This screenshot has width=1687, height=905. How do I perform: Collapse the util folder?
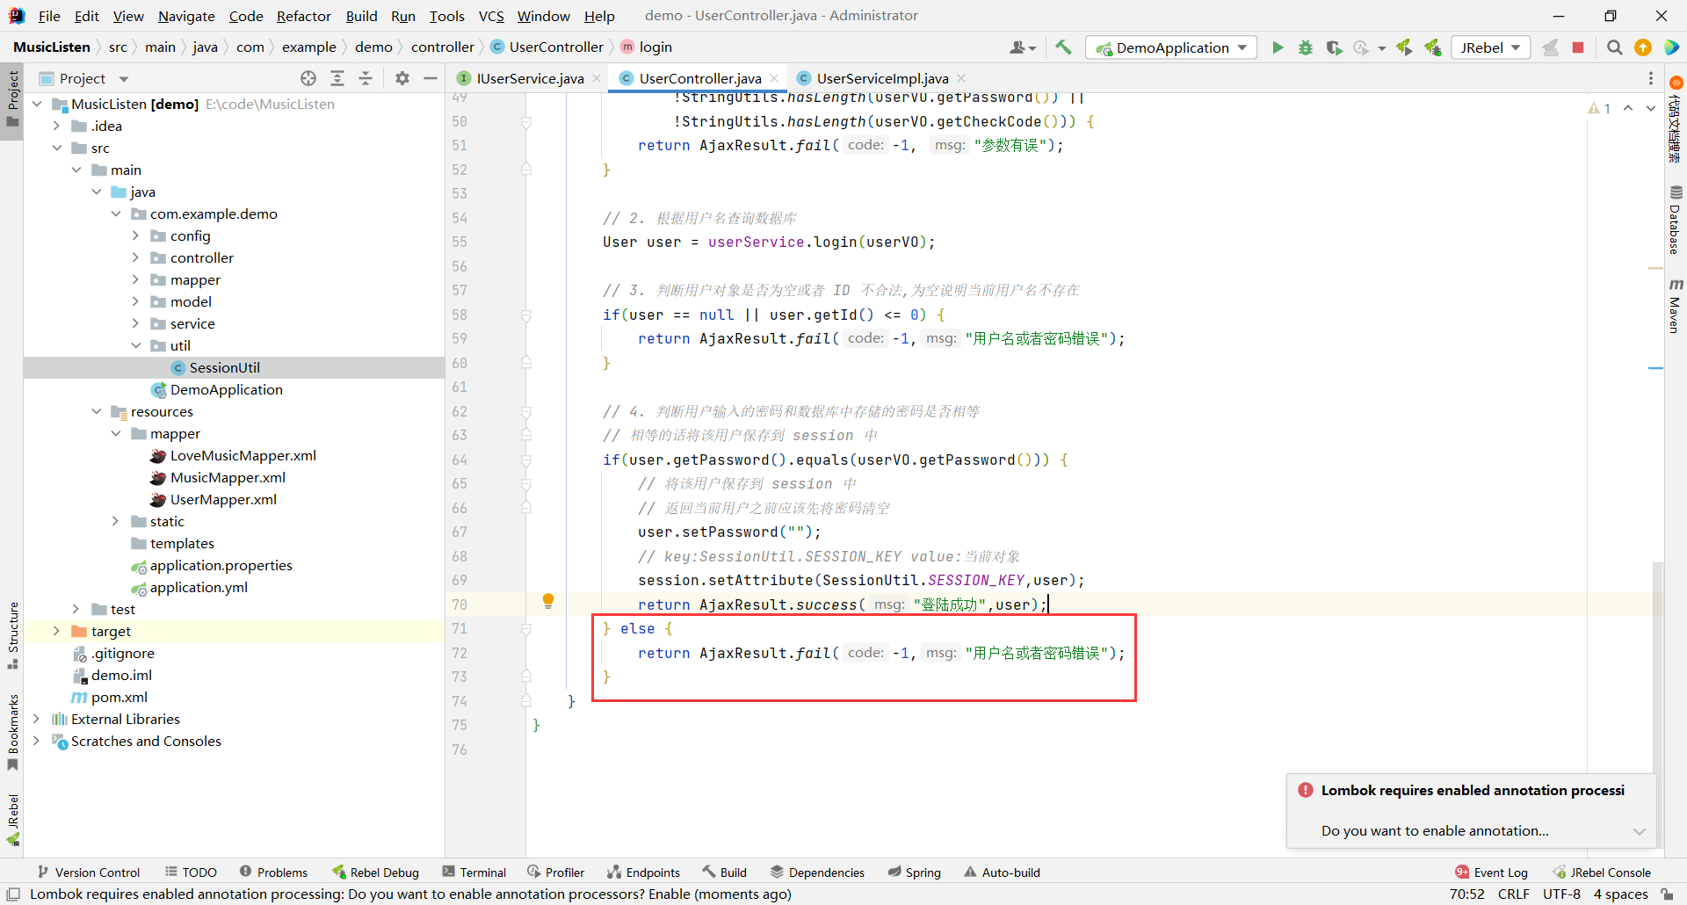point(135,345)
